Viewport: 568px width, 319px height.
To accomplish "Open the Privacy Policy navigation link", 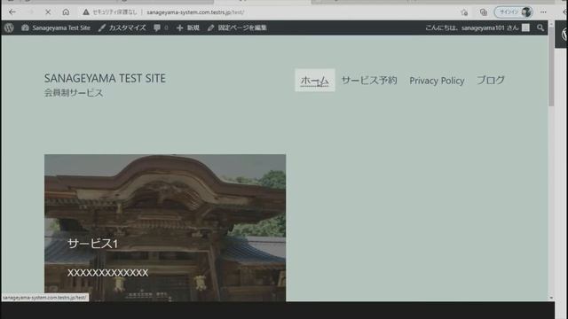I will click(437, 81).
